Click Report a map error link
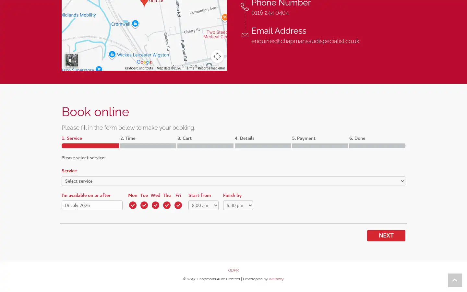This screenshot has width=467, height=292. click(211, 68)
